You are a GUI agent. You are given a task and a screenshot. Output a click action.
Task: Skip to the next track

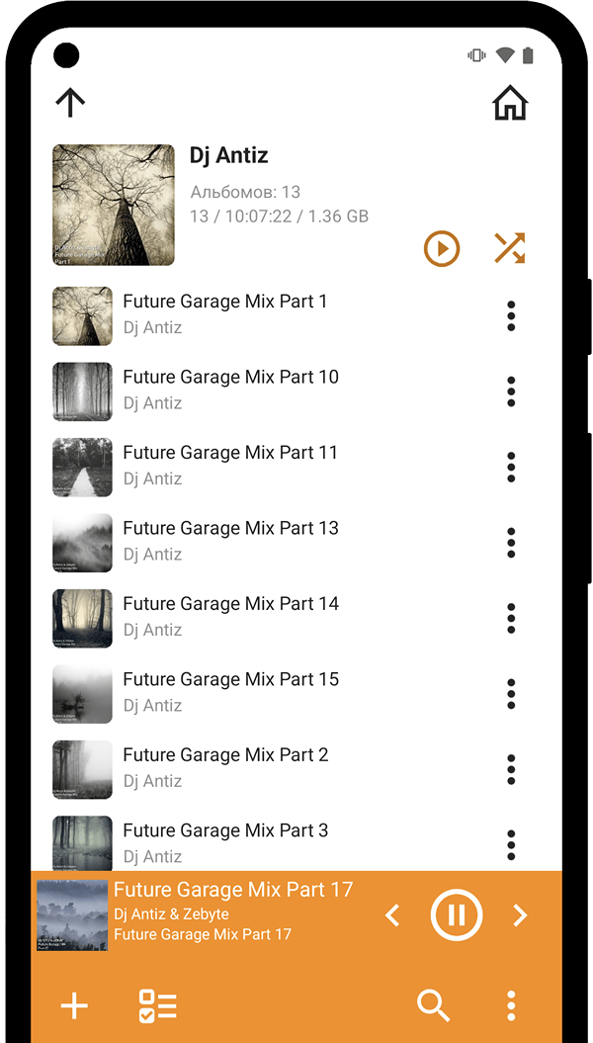pos(520,914)
